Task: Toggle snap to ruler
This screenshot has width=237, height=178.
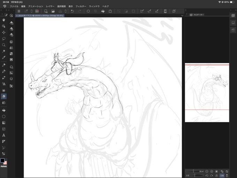Action: point(142,11)
